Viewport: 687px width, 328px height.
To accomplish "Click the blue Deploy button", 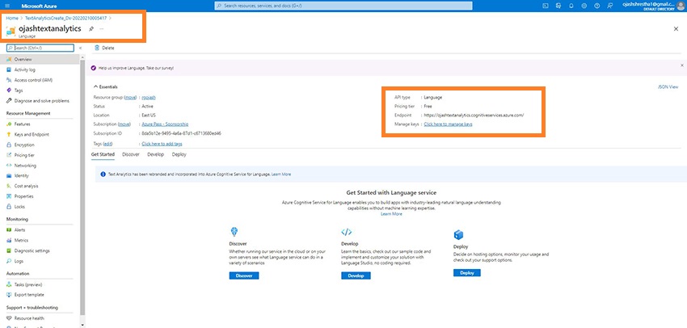I will pos(466,272).
